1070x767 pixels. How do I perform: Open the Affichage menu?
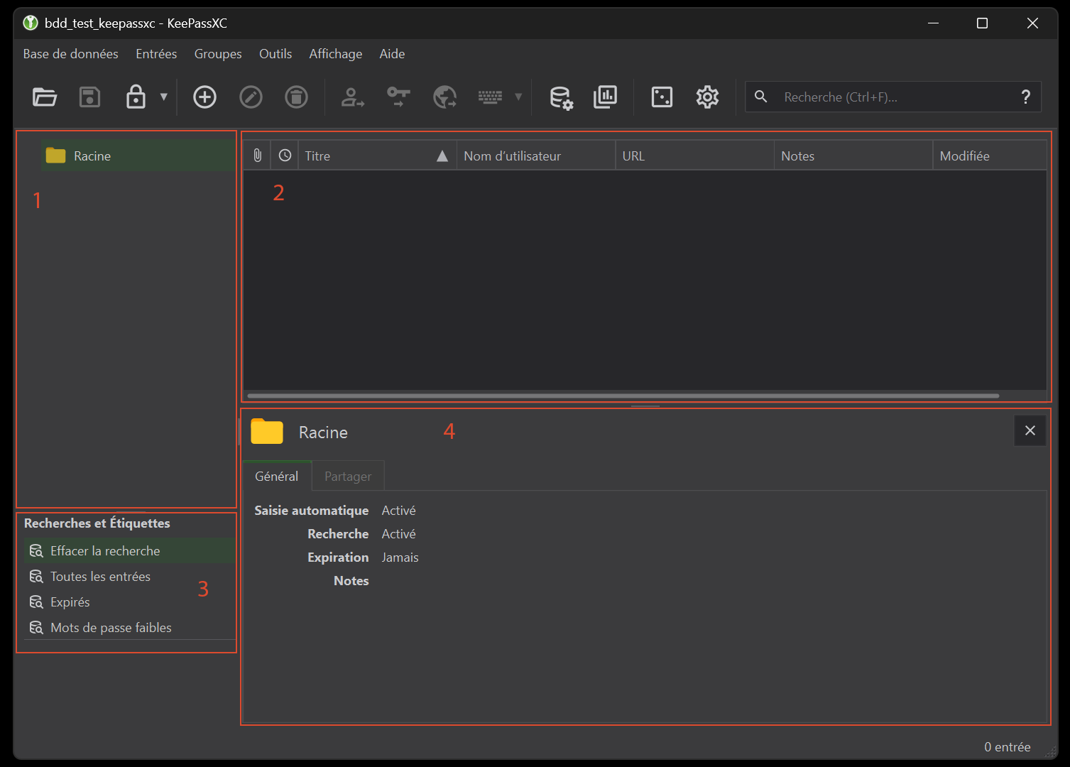(x=336, y=54)
